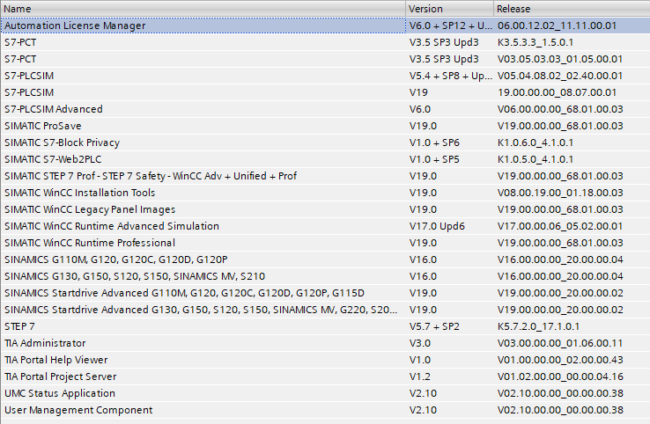Select SIMATIC STEP 7 Prof - Safety - WinCC row
Screen dimensions: 650x424
(325, 176)
